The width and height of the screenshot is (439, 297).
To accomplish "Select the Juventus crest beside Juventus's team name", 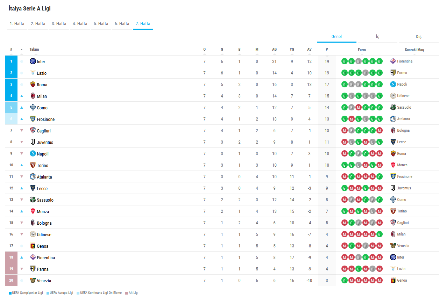I will click(x=33, y=142).
